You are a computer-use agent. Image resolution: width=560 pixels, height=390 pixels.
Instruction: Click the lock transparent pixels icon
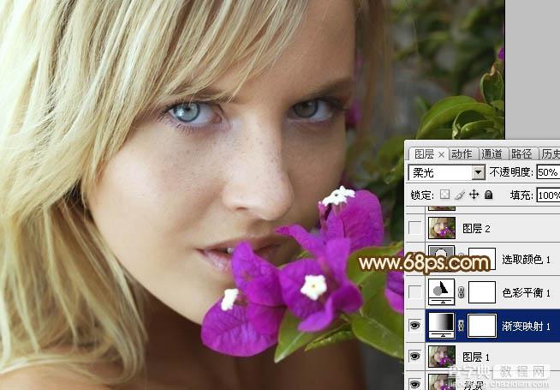pos(444,195)
